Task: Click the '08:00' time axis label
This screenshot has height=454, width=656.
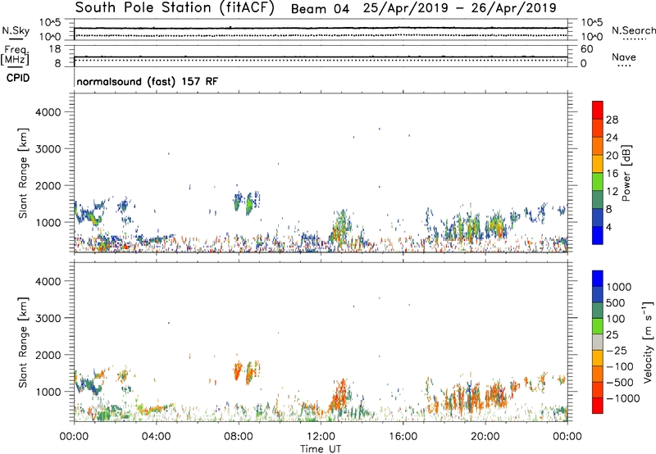Action: (x=239, y=437)
